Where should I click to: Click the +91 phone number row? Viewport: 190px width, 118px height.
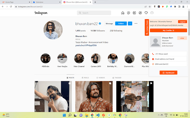pos(168,54)
